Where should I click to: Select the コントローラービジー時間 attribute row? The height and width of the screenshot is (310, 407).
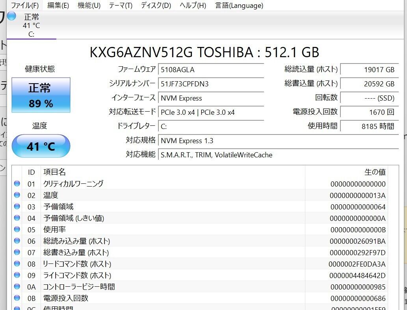(200, 287)
